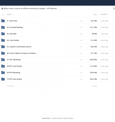Click the 127.1 MB size value
Screen dimensions: 115x122
(x=93, y=27)
